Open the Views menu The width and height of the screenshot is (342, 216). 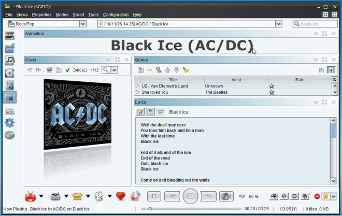tap(22, 15)
